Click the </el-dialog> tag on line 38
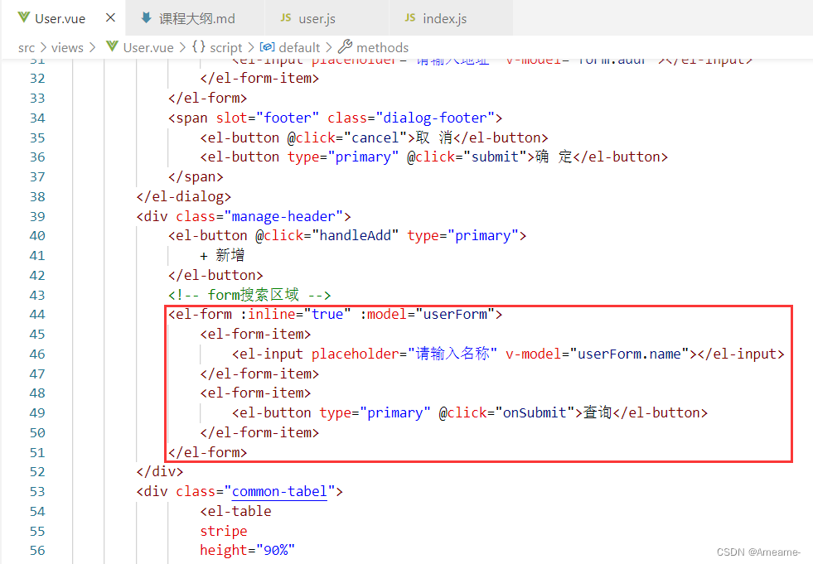Screen dimensions: 813x564 click(x=183, y=197)
